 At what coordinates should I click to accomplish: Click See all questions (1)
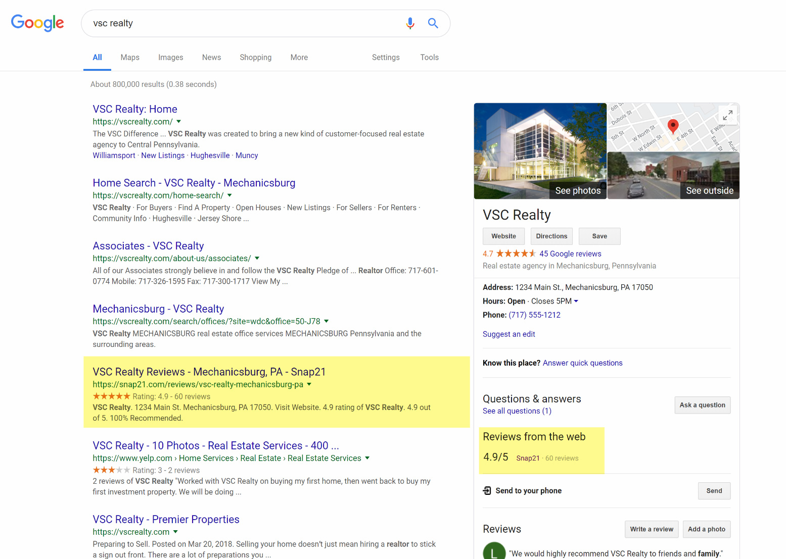click(x=517, y=411)
